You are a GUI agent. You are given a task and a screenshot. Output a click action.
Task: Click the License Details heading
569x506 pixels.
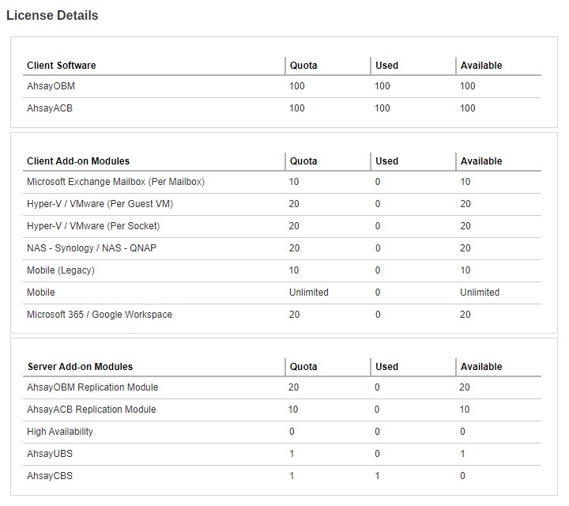point(52,16)
